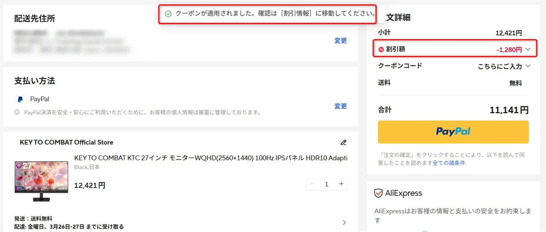Expand the クーポンコード entry chevron
The image size is (546, 232).
click(x=528, y=66)
